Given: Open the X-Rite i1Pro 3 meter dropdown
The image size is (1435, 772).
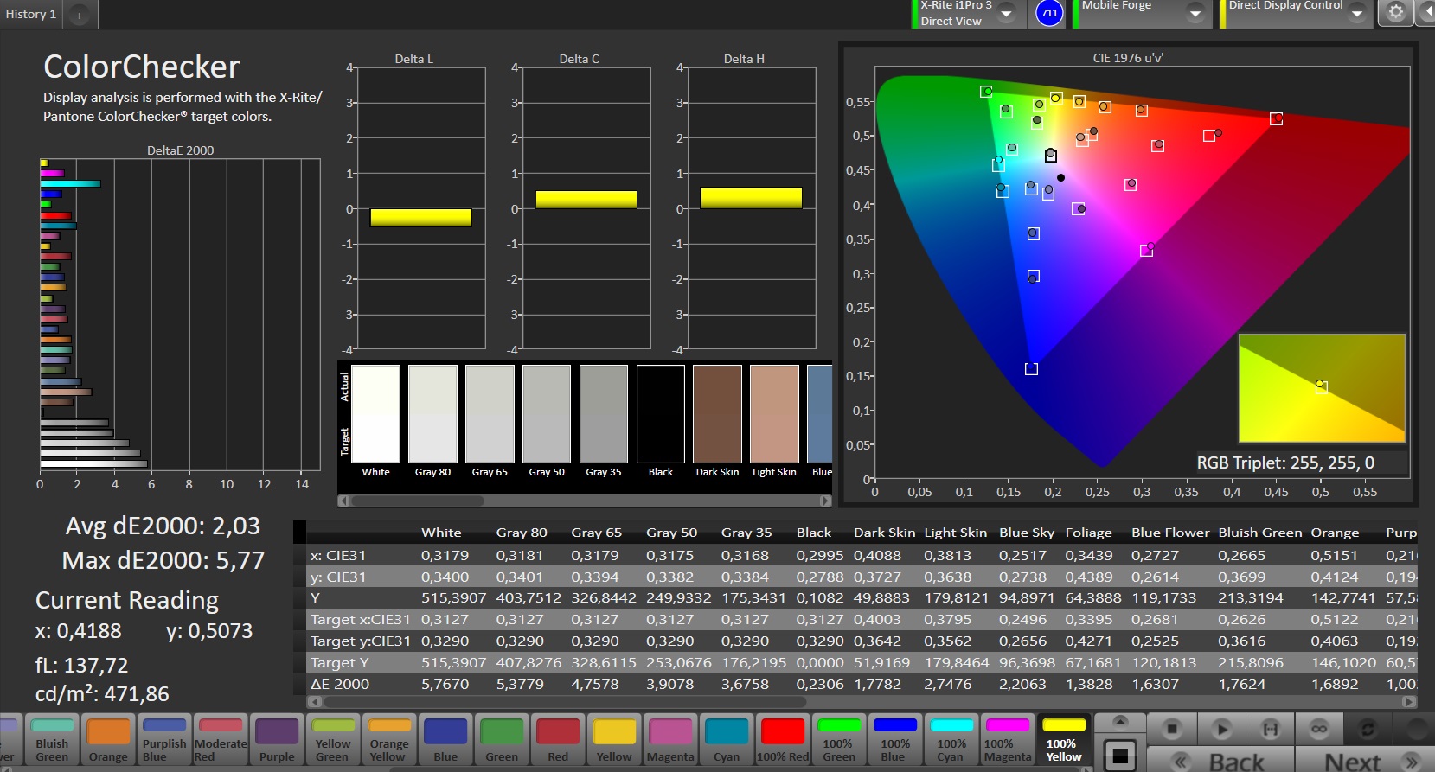Looking at the screenshot, I should (x=1006, y=14).
